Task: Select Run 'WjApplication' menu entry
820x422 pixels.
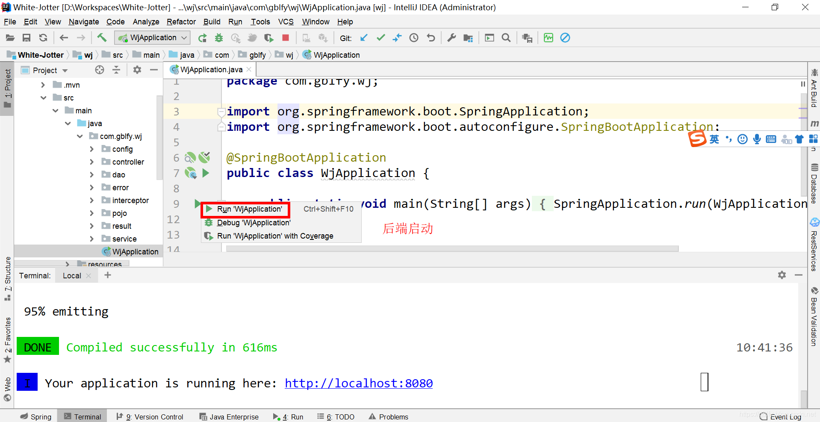Action: 281,209
